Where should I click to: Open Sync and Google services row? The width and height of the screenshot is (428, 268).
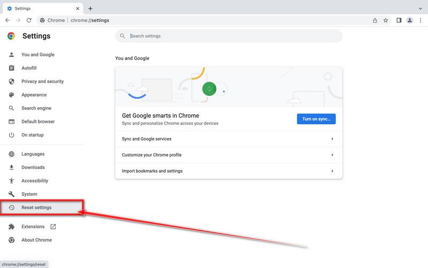coord(229,139)
